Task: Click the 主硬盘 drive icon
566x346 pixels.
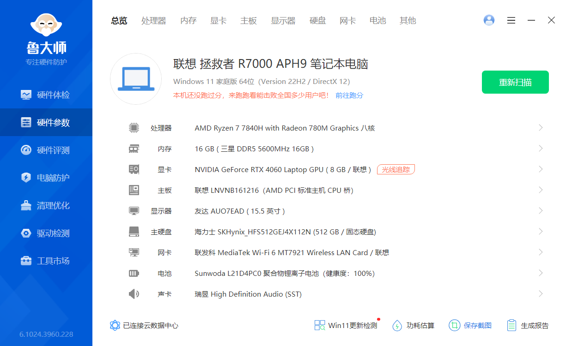Action: click(x=134, y=232)
